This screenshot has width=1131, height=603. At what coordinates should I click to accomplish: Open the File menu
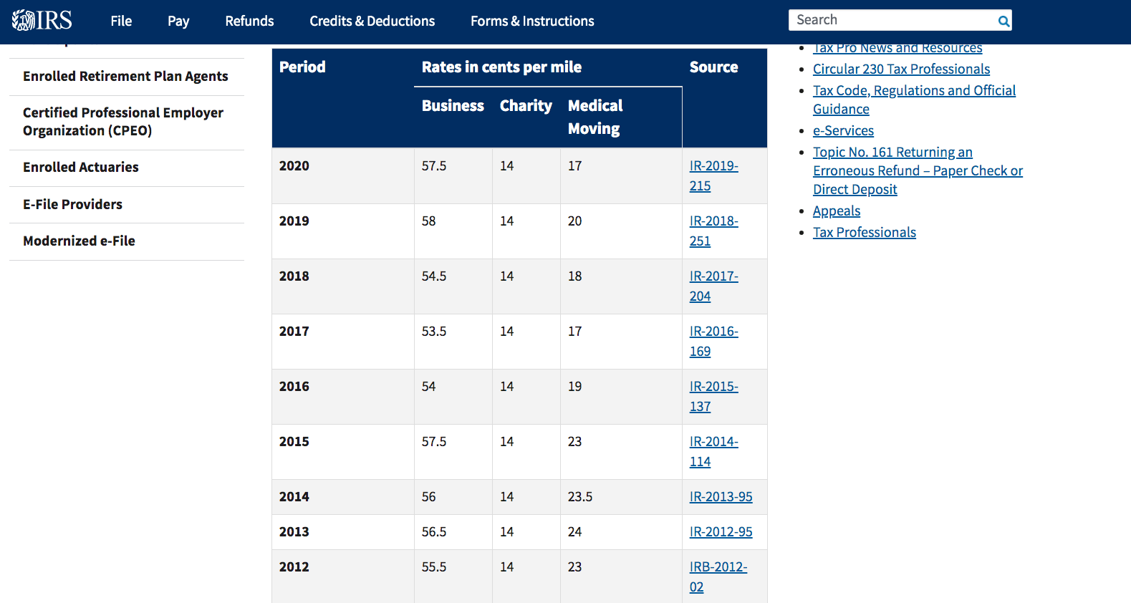[121, 21]
